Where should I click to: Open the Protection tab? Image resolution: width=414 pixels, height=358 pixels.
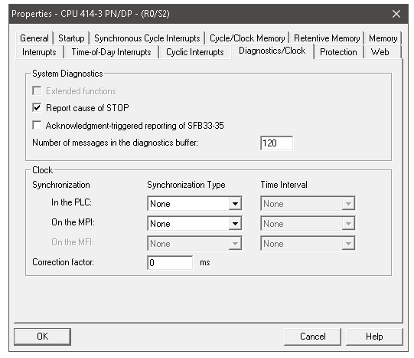coord(338,52)
